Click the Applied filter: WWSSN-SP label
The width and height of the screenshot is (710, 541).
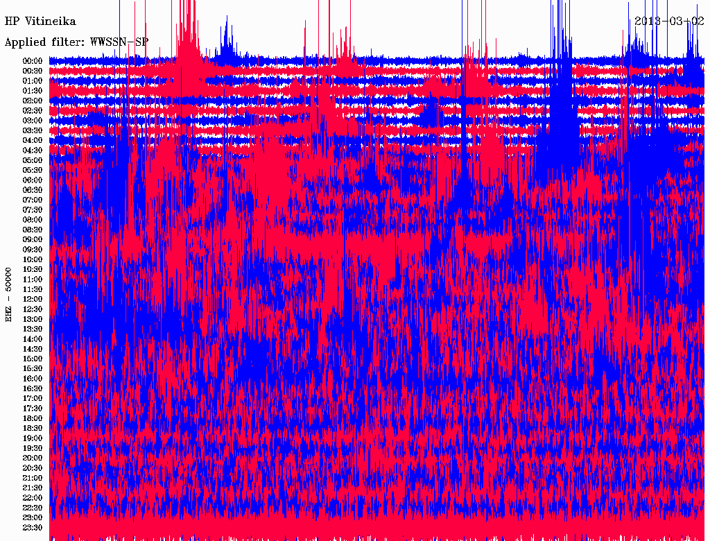pos(76,42)
